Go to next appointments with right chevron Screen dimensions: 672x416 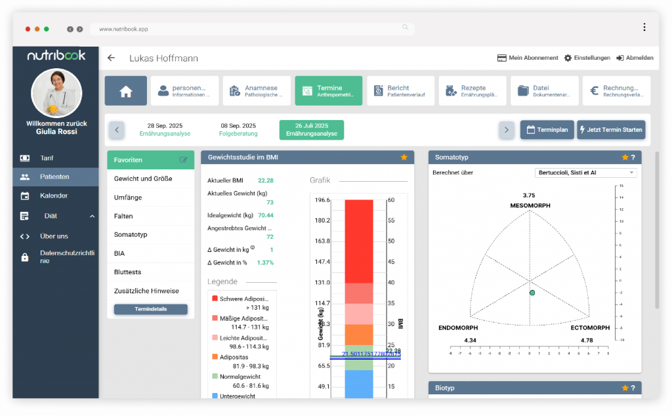click(x=506, y=130)
